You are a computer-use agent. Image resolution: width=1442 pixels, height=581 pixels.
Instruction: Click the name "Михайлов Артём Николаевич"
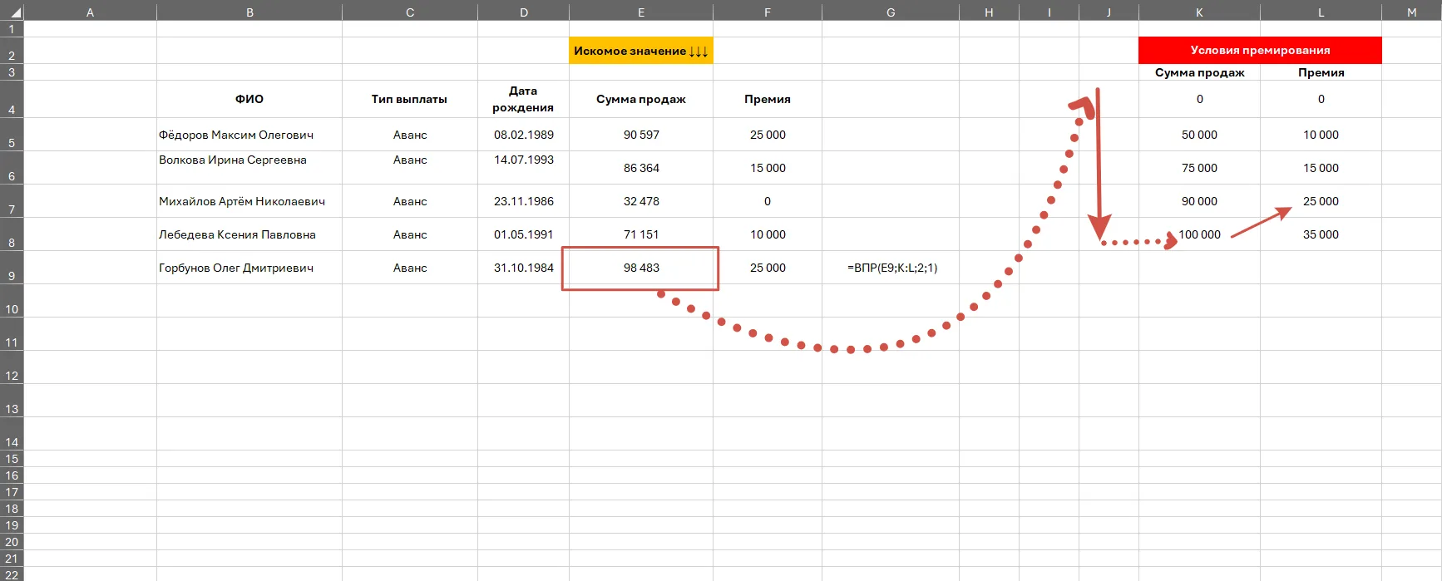coord(242,201)
